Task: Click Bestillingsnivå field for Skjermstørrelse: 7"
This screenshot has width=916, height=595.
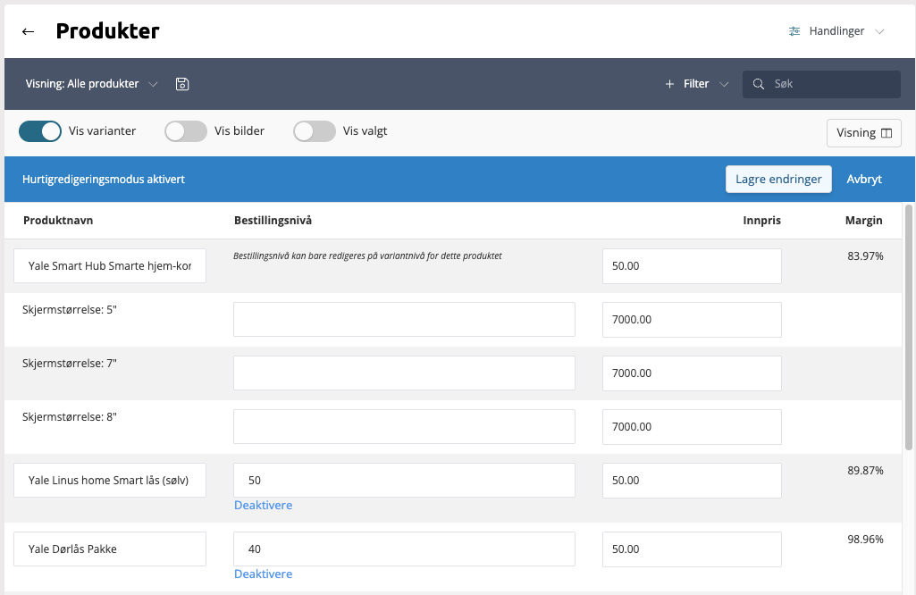Action: coord(404,373)
